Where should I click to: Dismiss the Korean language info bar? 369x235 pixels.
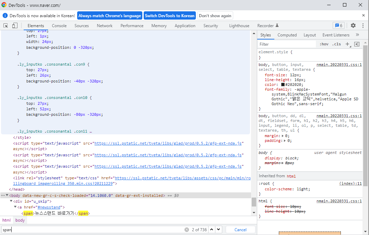coord(364,15)
